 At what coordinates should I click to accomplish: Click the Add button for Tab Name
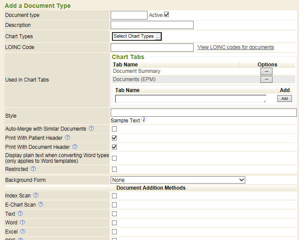[285, 99]
